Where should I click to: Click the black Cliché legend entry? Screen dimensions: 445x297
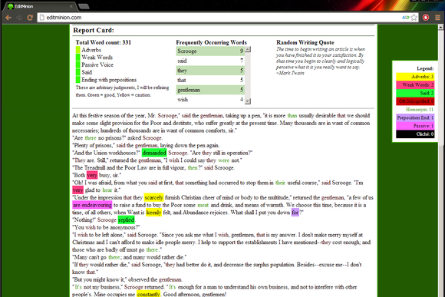pyautogui.click(x=415, y=134)
